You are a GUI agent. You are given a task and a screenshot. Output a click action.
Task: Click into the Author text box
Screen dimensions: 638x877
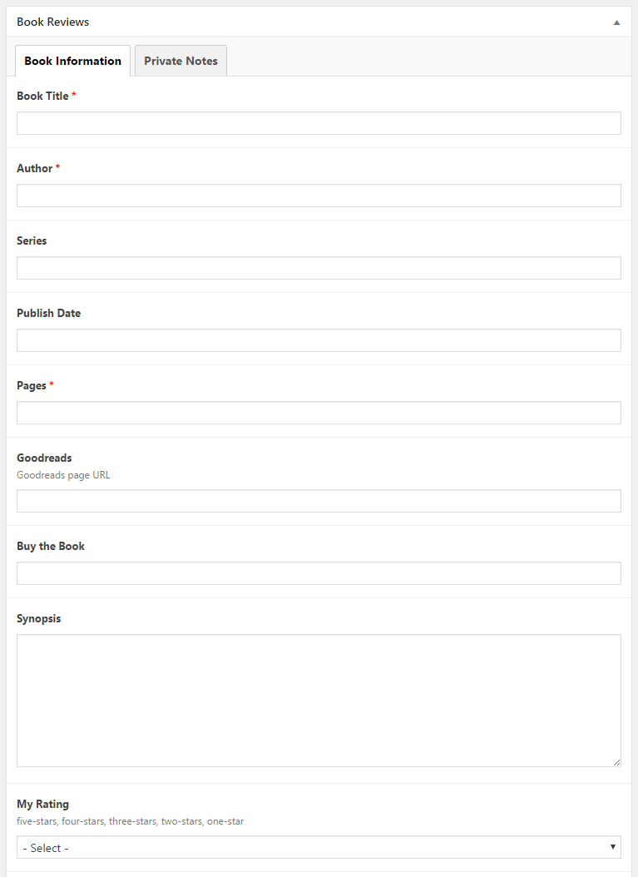point(319,196)
